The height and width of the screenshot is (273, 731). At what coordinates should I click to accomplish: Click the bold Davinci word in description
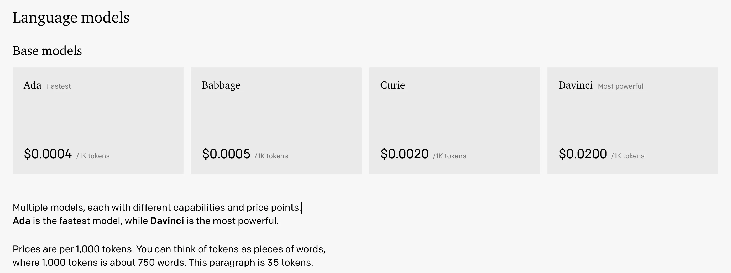167,221
